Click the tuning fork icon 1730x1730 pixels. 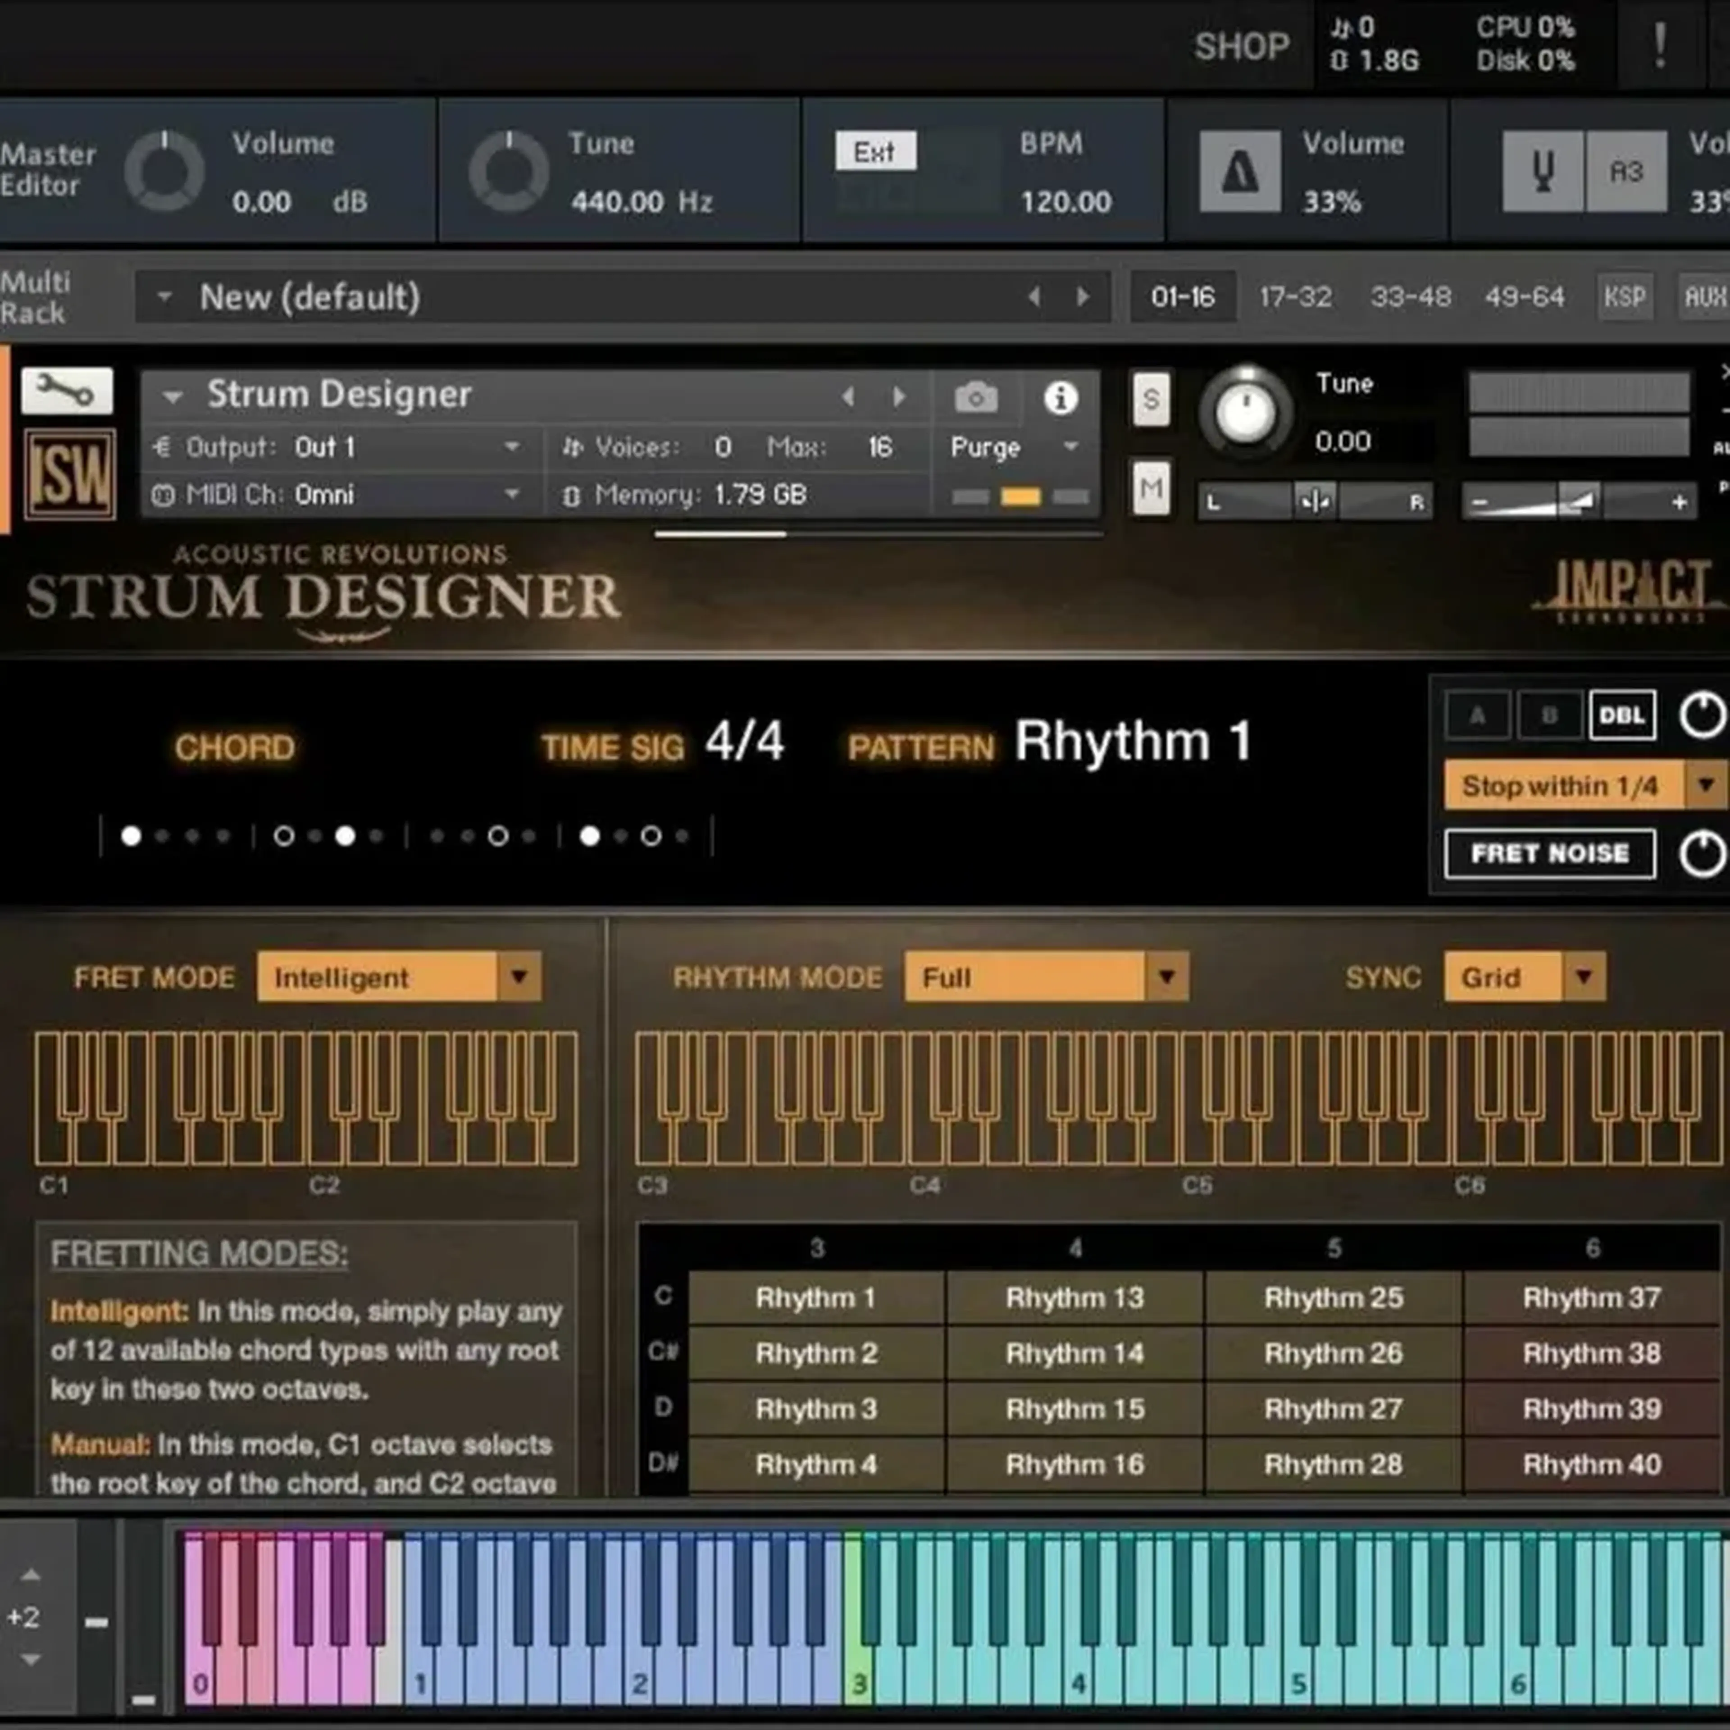click(1543, 171)
